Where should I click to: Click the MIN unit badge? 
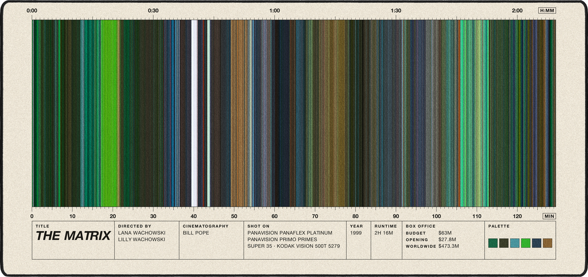pos(549,216)
